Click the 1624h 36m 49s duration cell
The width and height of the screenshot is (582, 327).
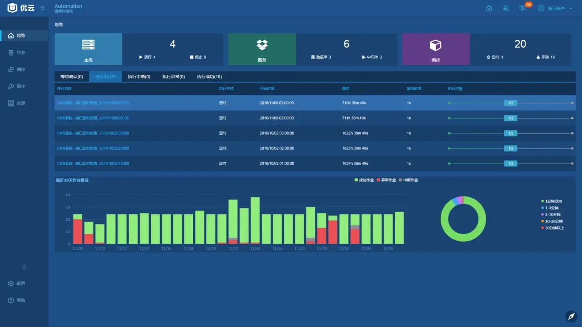(355, 163)
